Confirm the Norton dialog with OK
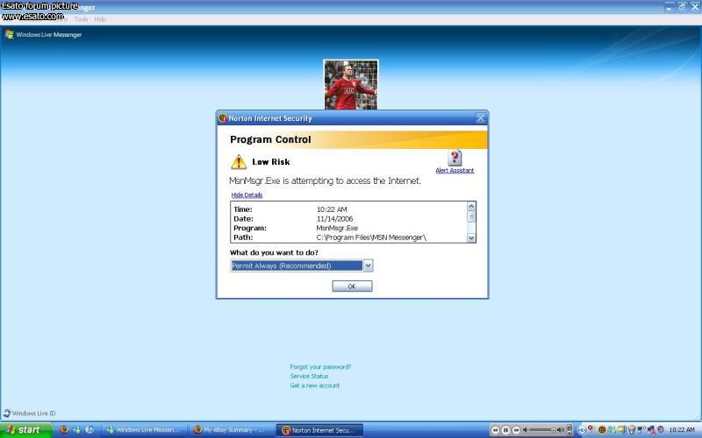This screenshot has width=702, height=438. (x=352, y=286)
